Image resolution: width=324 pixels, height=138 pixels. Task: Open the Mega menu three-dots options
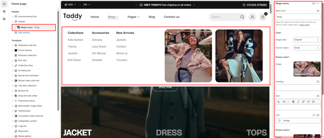(318, 3)
